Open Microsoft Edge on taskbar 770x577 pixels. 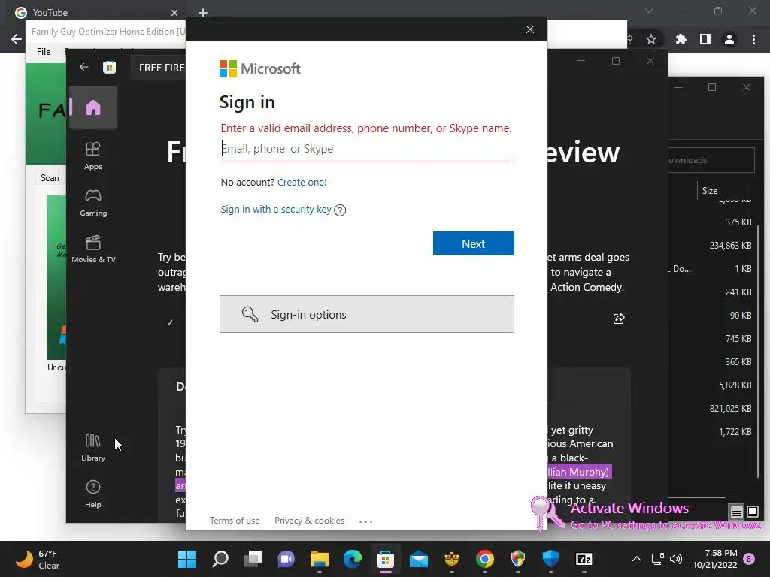point(353,559)
